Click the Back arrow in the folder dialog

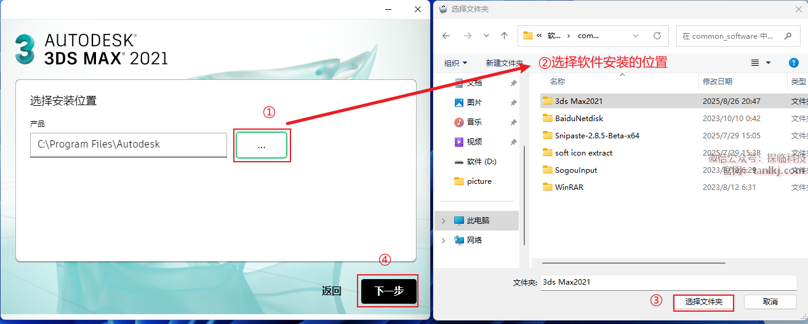coord(447,36)
